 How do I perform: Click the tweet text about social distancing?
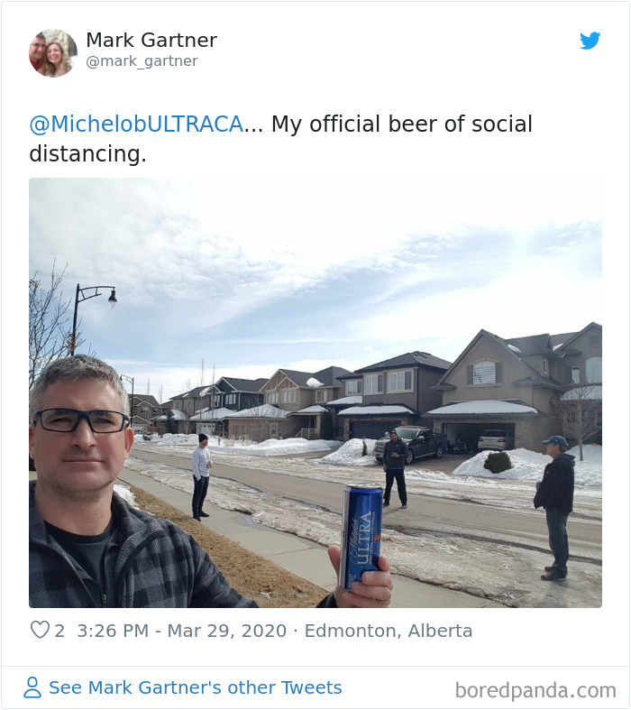click(280, 139)
